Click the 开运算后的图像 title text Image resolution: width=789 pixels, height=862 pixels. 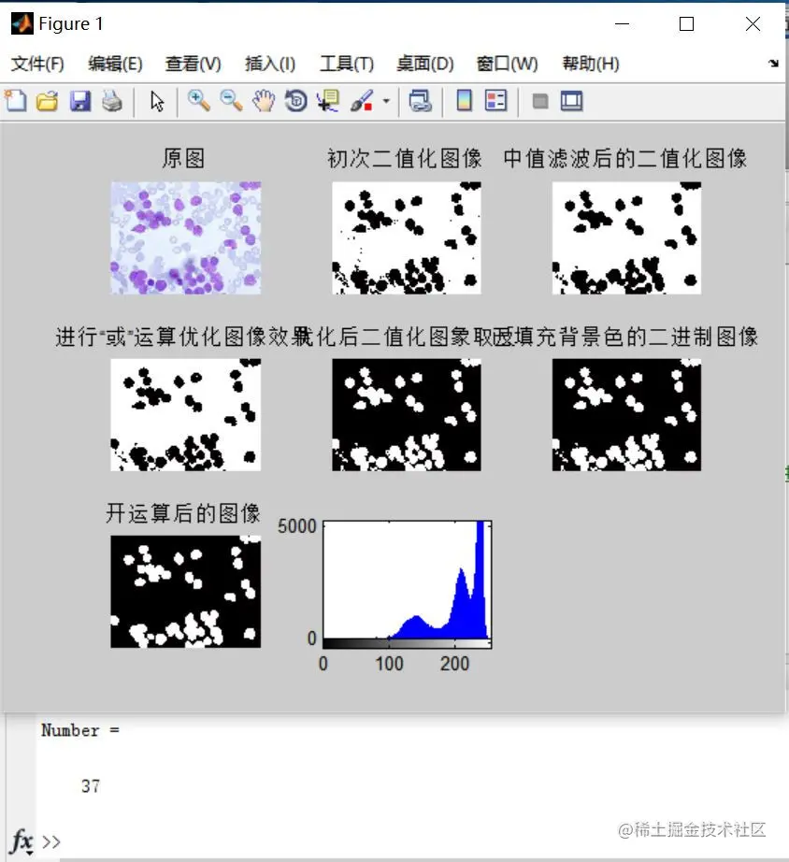point(183,513)
